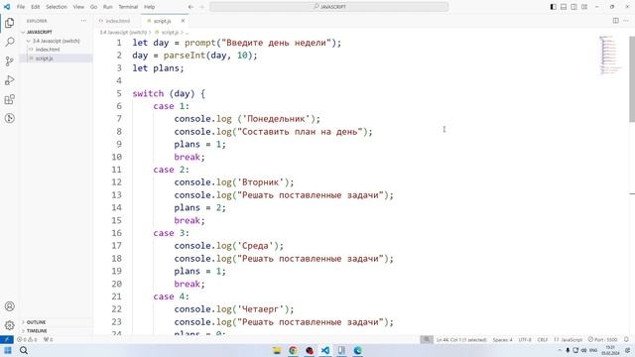This screenshot has width=635, height=357.
Task: Click the zoom status bar icon
Action: coord(426,339)
